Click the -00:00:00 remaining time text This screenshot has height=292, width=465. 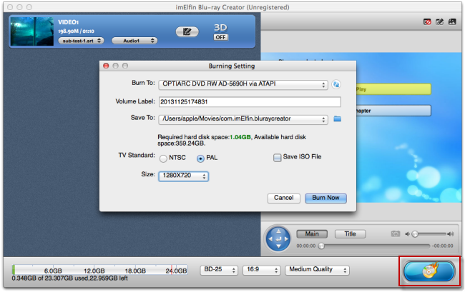[x=442, y=246]
